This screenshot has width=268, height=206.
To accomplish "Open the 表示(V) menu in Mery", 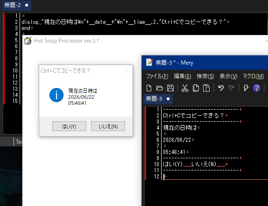I will coord(228,76).
